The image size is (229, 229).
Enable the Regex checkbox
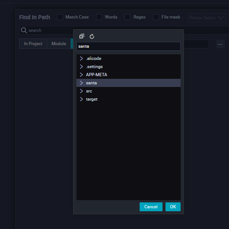click(127, 17)
